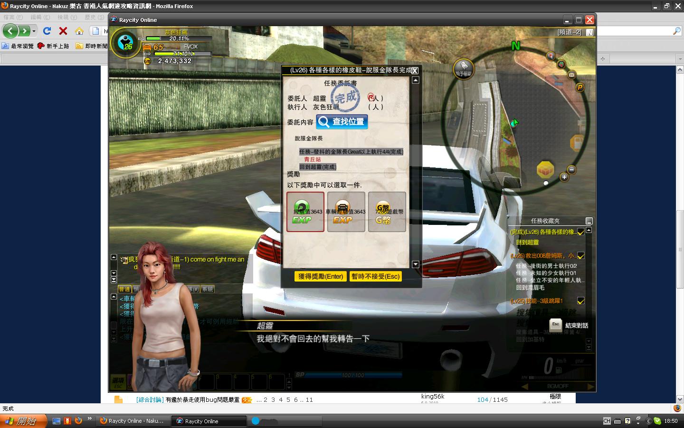Click Firefox back navigation button
The image size is (684, 428).
tap(10, 31)
